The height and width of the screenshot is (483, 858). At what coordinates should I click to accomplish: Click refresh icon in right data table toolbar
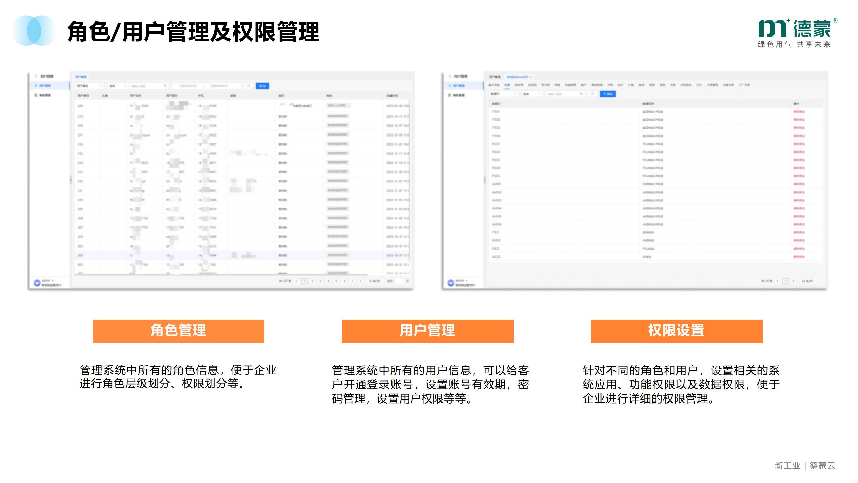click(593, 94)
